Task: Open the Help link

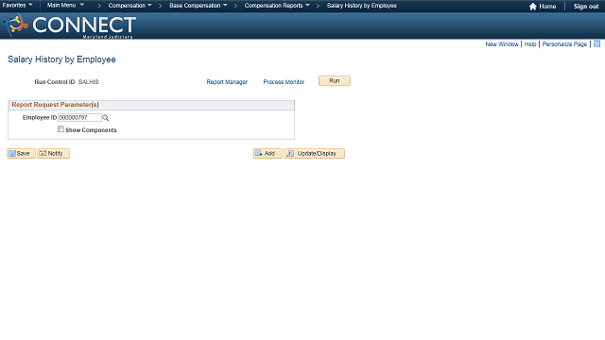Action: [x=530, y=44]
